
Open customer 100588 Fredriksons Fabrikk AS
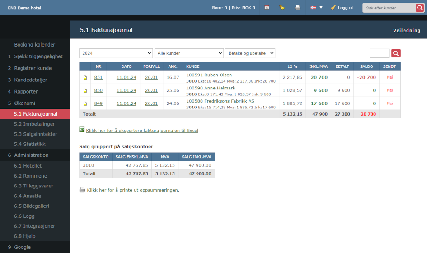[x=220, y=101]
